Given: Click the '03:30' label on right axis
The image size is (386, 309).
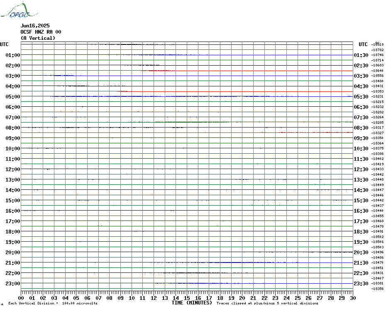Looking at the screenshot, I should coord(361,76).
